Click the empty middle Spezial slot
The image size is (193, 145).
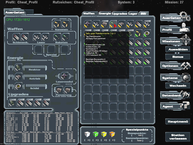coord(51,49)
